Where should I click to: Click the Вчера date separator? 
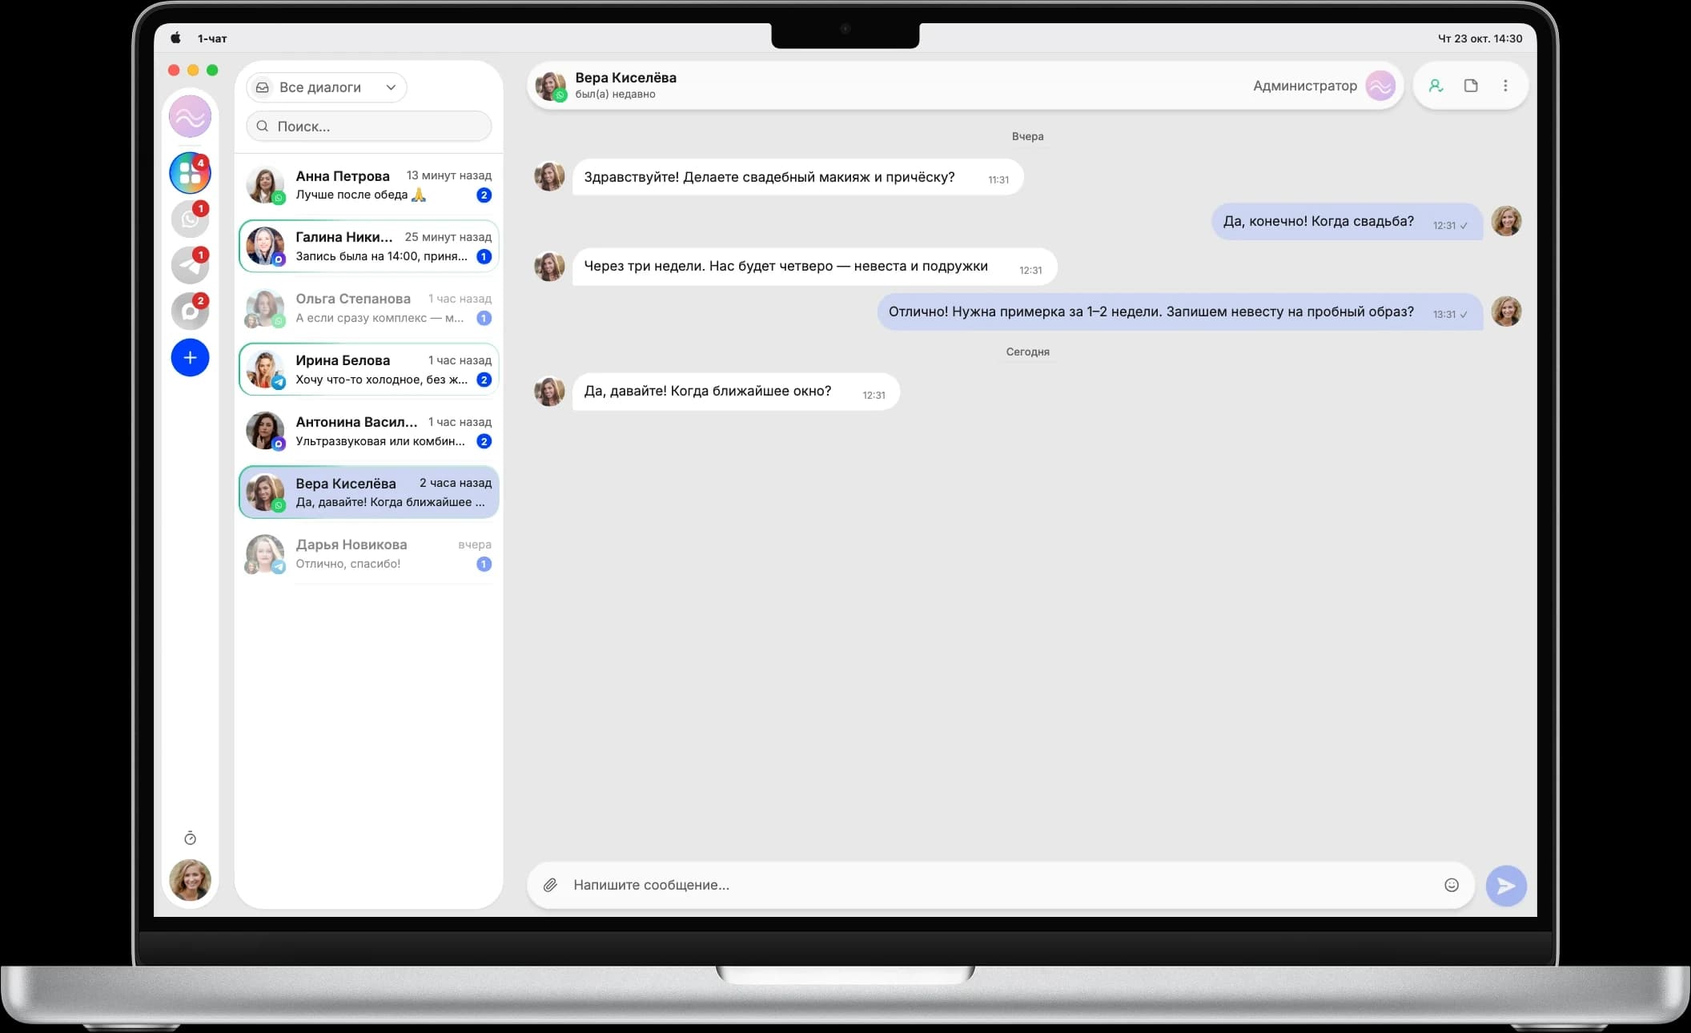(1027, 136)
